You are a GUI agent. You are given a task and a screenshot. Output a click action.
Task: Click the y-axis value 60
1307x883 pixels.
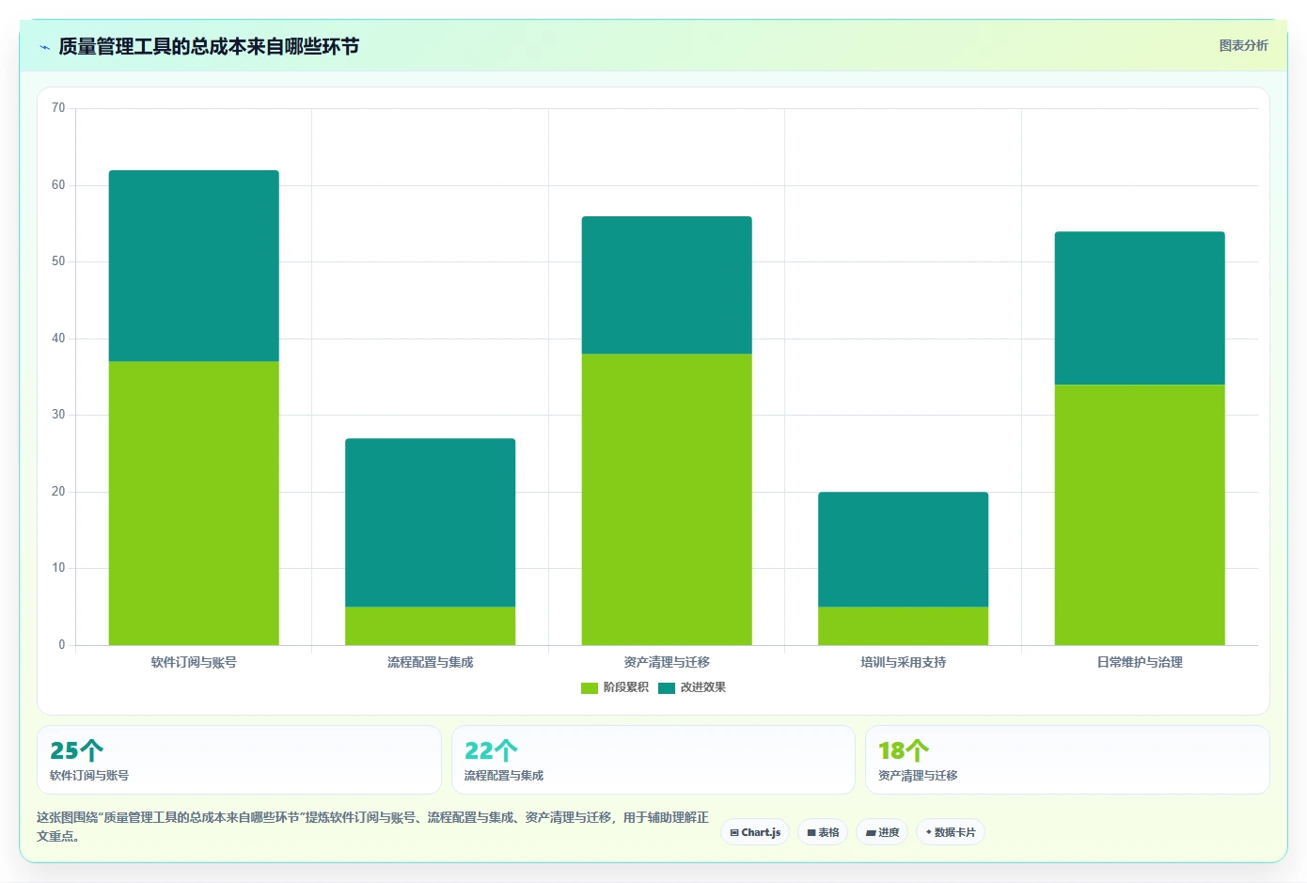click(x=58, y=185)
